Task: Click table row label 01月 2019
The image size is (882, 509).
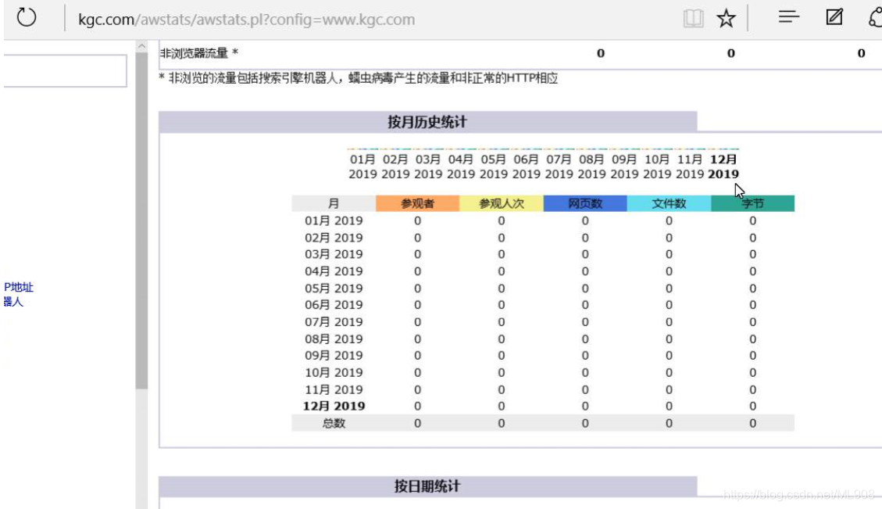Action: point(334,220)
